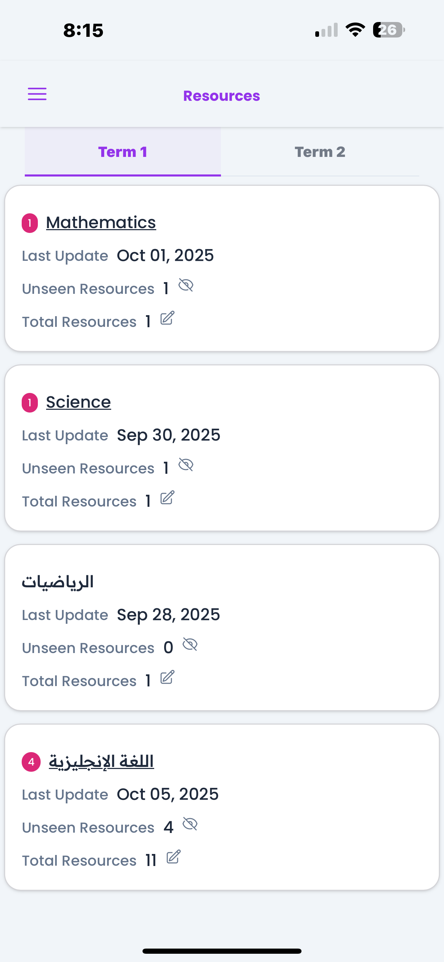Open the Mathematics subject link
Screen dimensions: 444x962
point(101,223)
